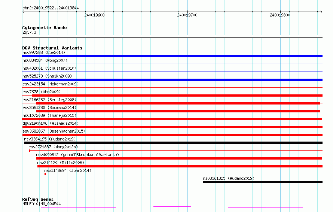The image size is (333, 212).
Task: Click the NDUFA10|NM_004544 gene label
Action: pyautogui.click(x=42, y=204)
